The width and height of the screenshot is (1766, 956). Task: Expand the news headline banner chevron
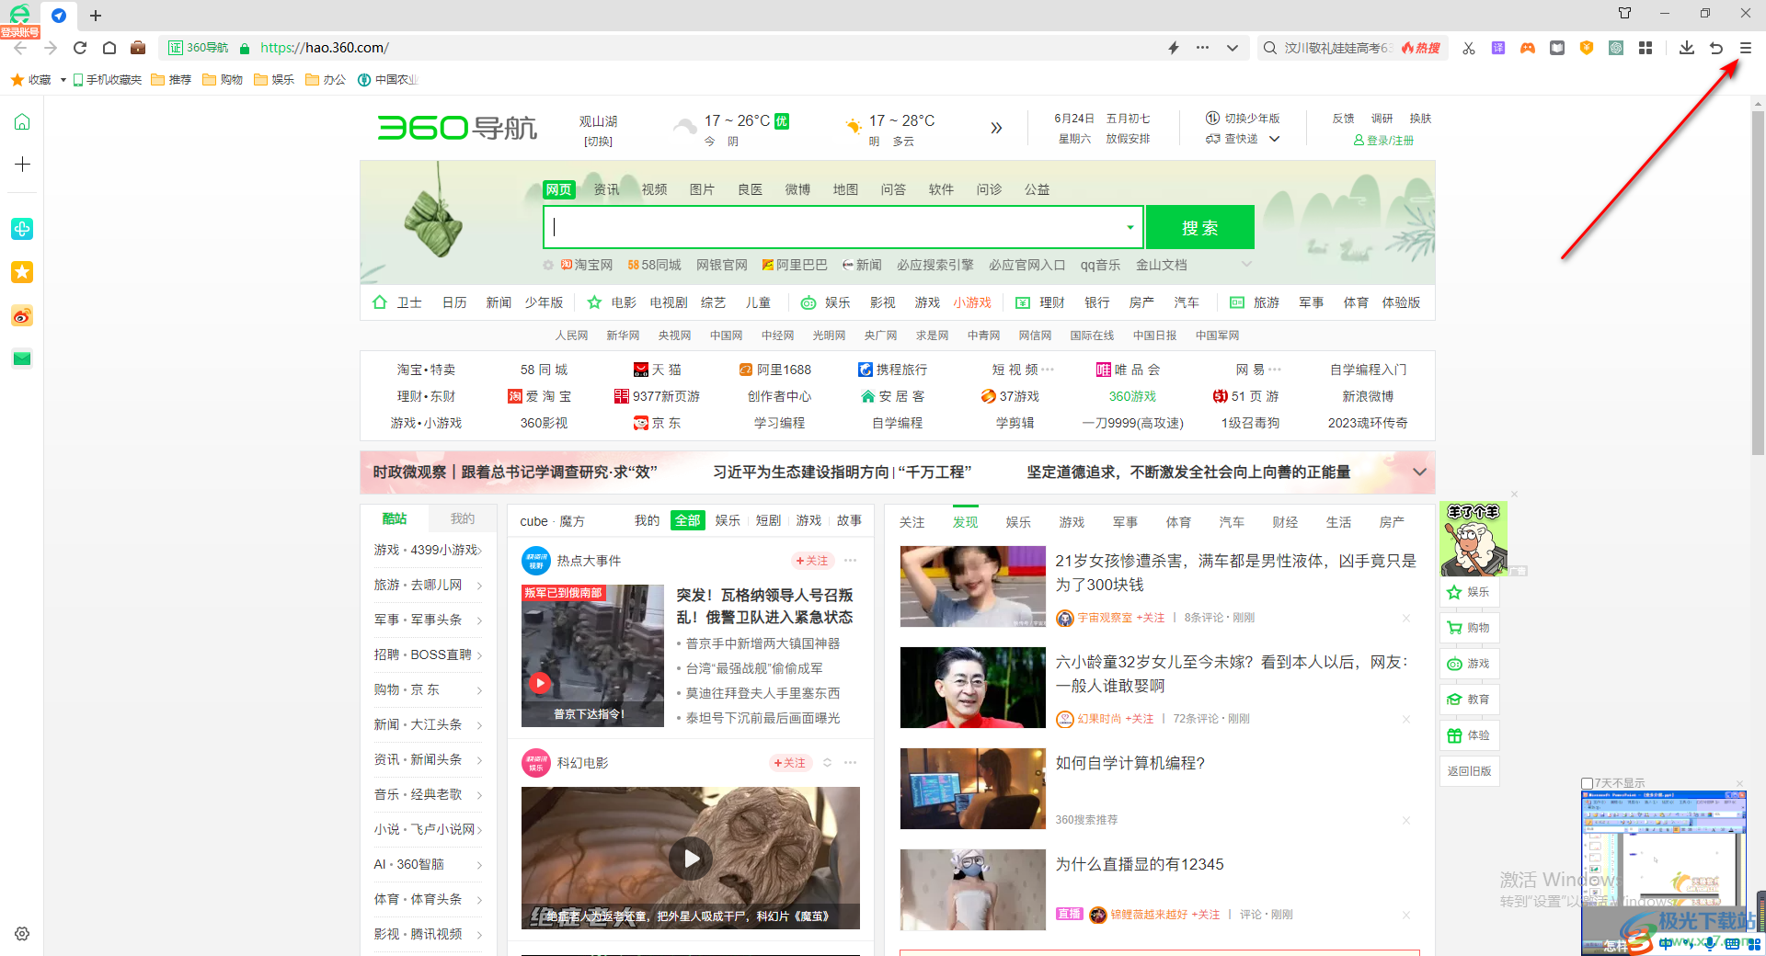pyautogui.click(x=1419, y=472)
